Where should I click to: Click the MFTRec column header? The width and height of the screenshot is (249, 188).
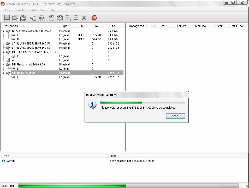click(239, 26)
